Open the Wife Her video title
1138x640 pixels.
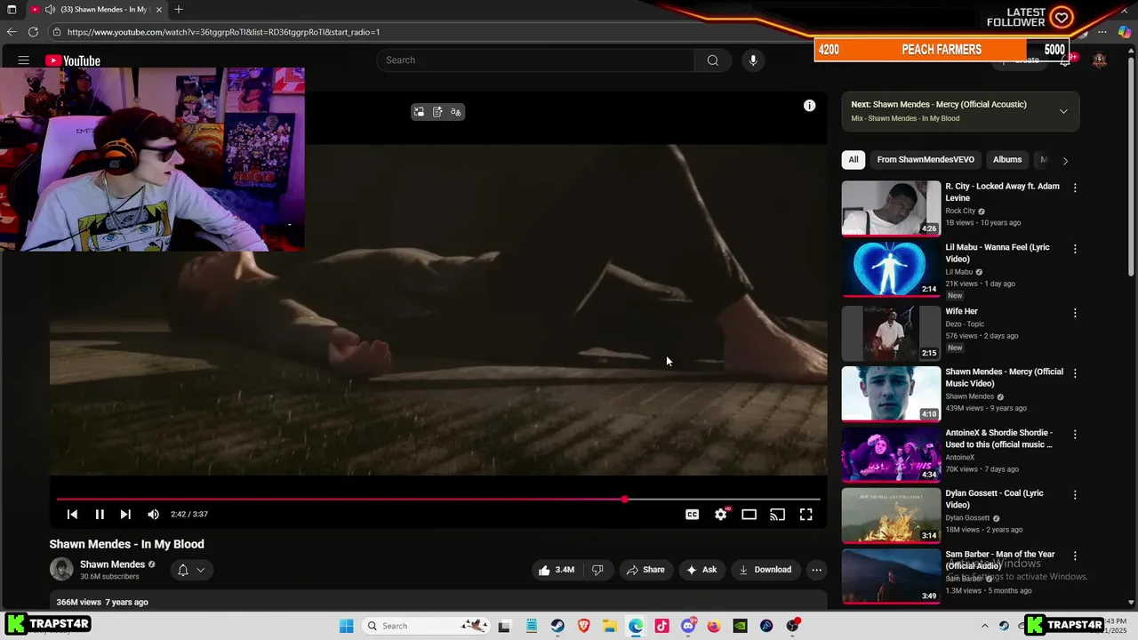pyautogui.click(x=961, y=312)
